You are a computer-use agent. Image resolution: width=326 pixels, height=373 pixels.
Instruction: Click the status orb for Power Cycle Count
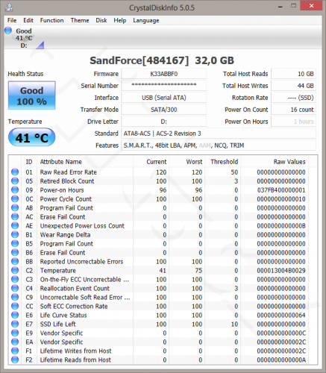click(15, 199)
